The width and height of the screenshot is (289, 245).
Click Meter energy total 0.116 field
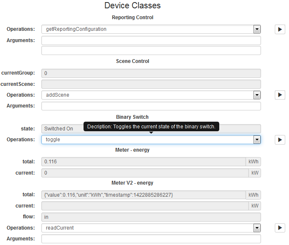point(143,162)
